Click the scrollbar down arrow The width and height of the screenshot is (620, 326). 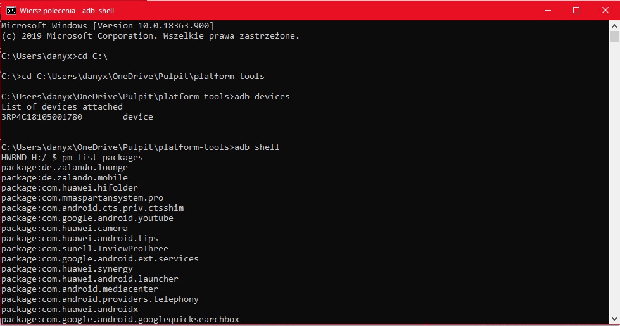pyautogui.click(x=614, y=319)
